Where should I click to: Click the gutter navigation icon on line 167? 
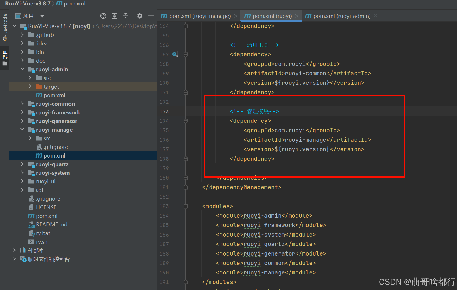[x=175, y=54]
